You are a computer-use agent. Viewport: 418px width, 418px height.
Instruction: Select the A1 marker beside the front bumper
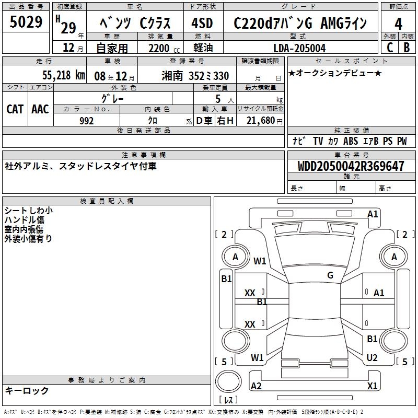373,214
